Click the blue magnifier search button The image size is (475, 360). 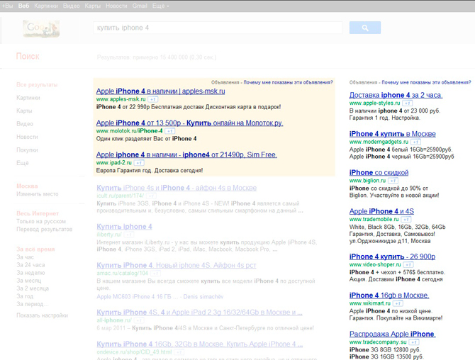click(365, 28)
